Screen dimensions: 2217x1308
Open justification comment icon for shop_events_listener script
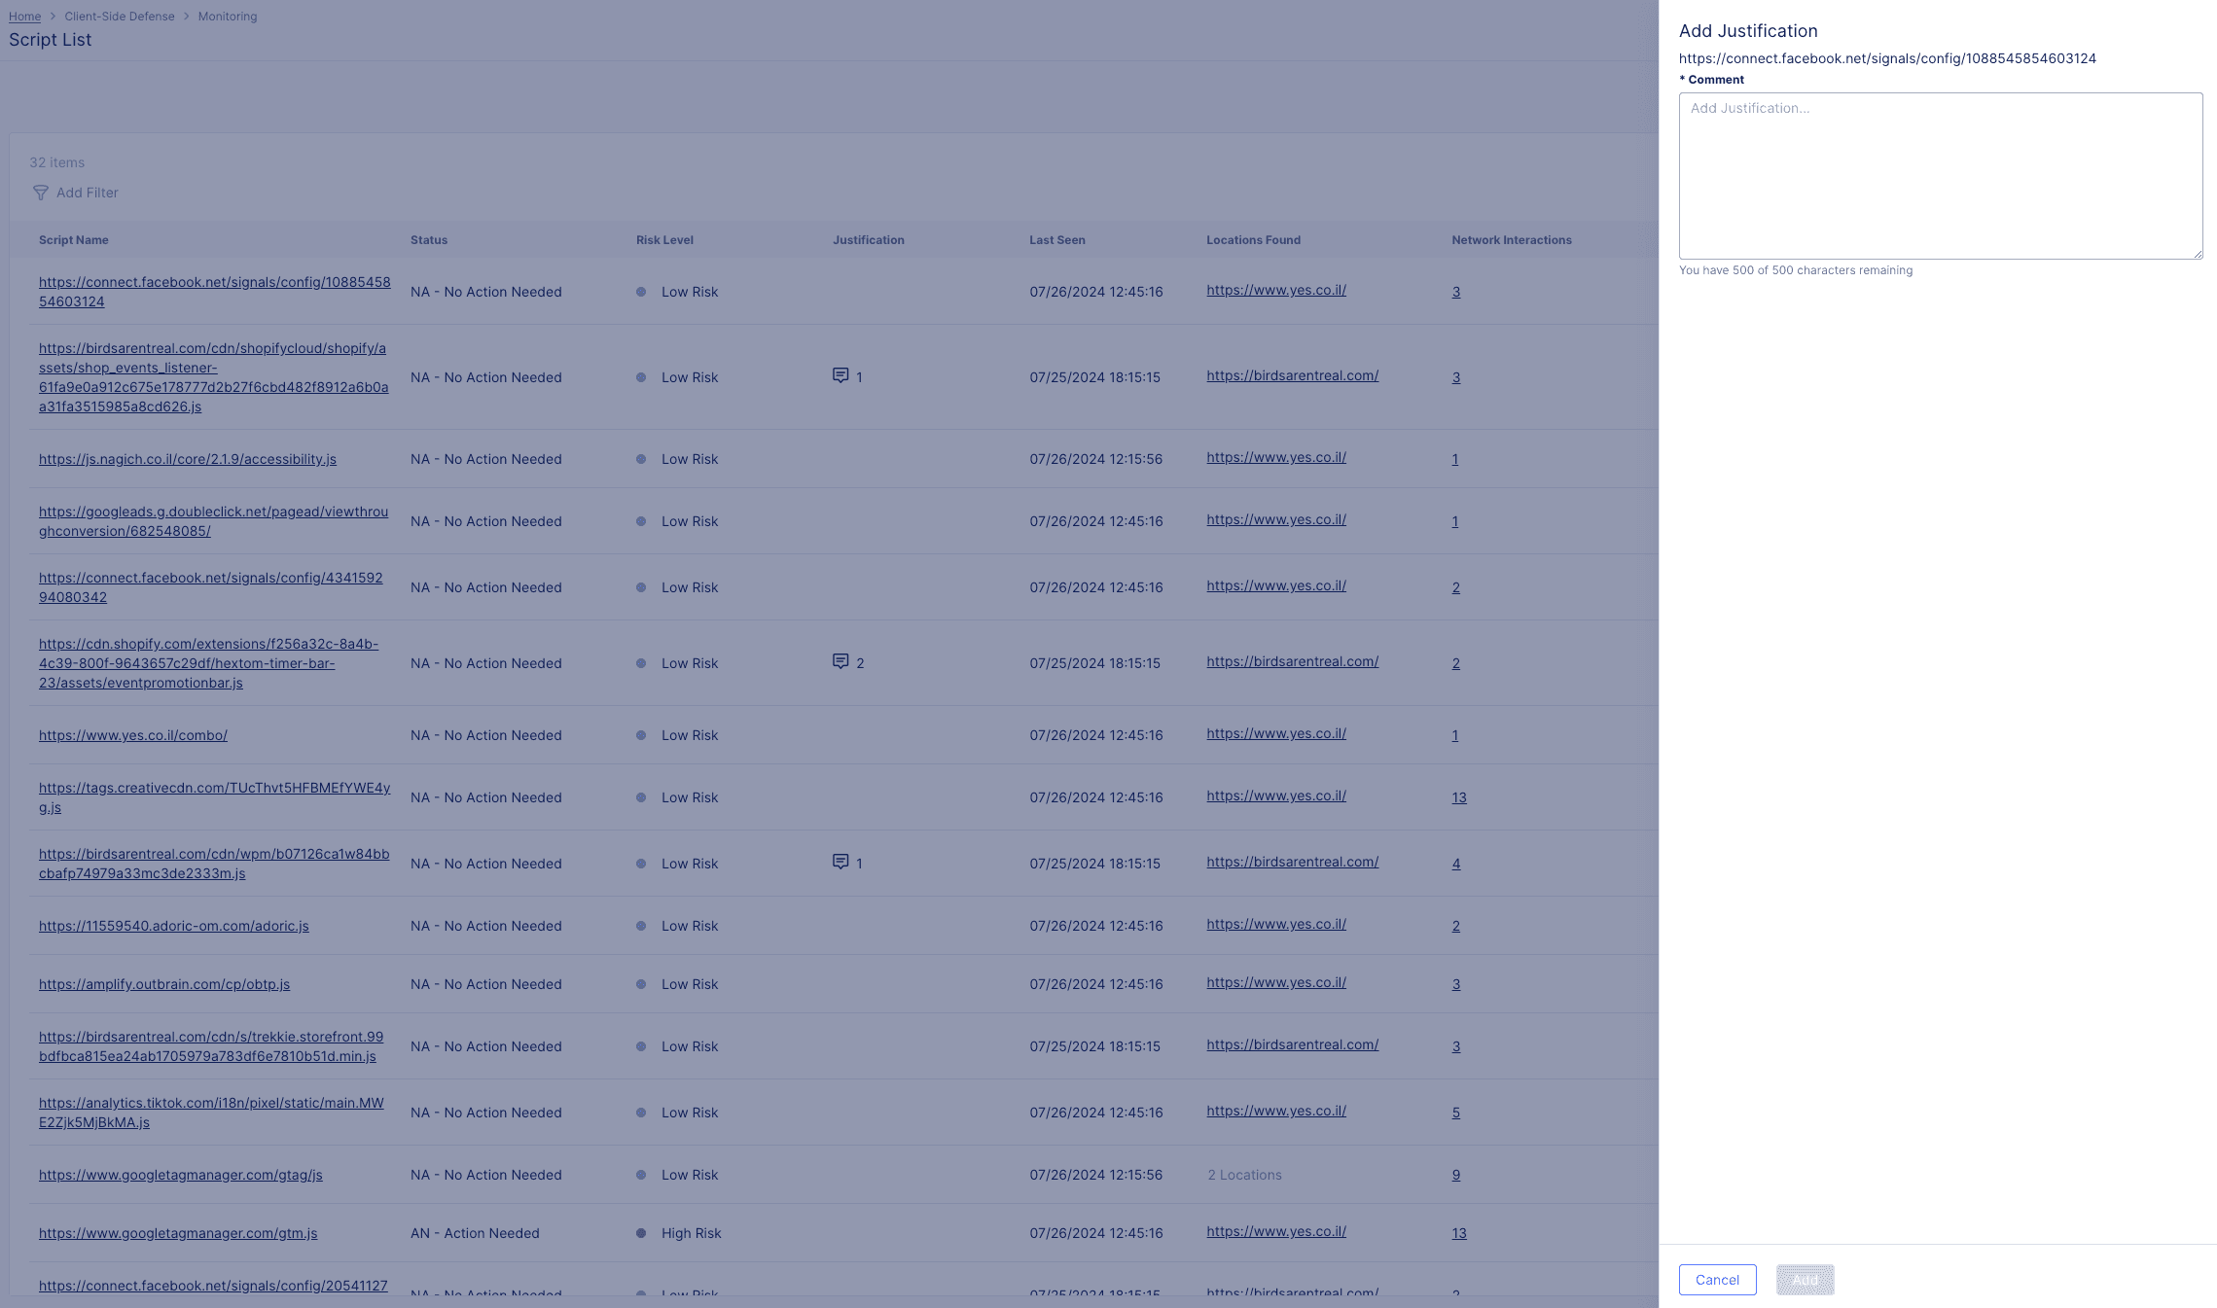click(x=840, y=376)
